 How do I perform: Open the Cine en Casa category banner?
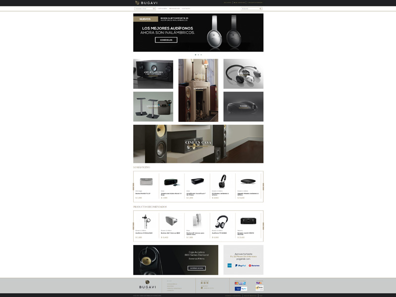tap(198, 143)
